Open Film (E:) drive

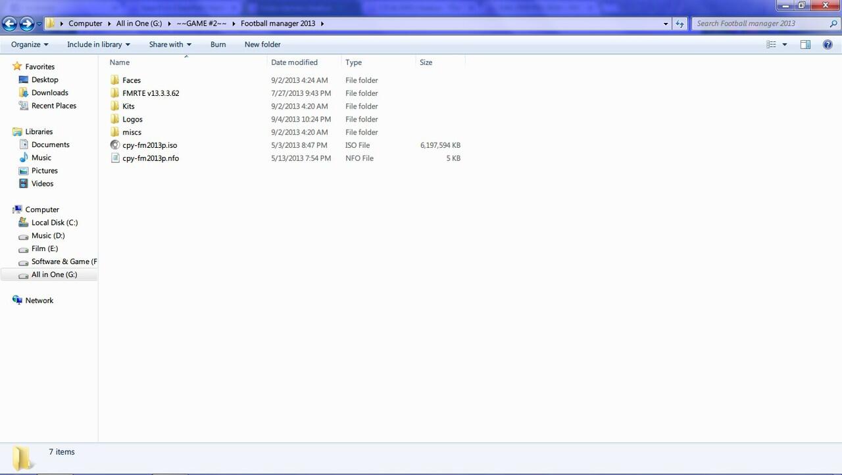45,249
